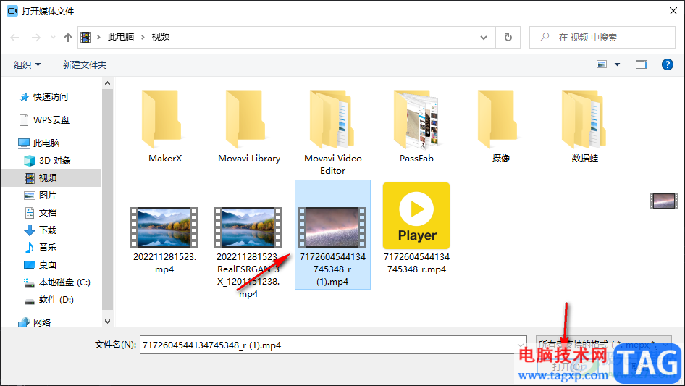Click the scroll up arrow of navigation pane
The height and width of the screenshot is (386, 685).
pos(107,83)
